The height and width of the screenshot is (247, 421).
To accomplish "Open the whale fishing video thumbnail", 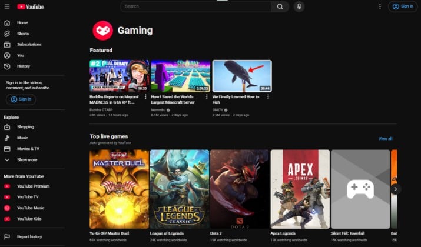I will 242,76.
